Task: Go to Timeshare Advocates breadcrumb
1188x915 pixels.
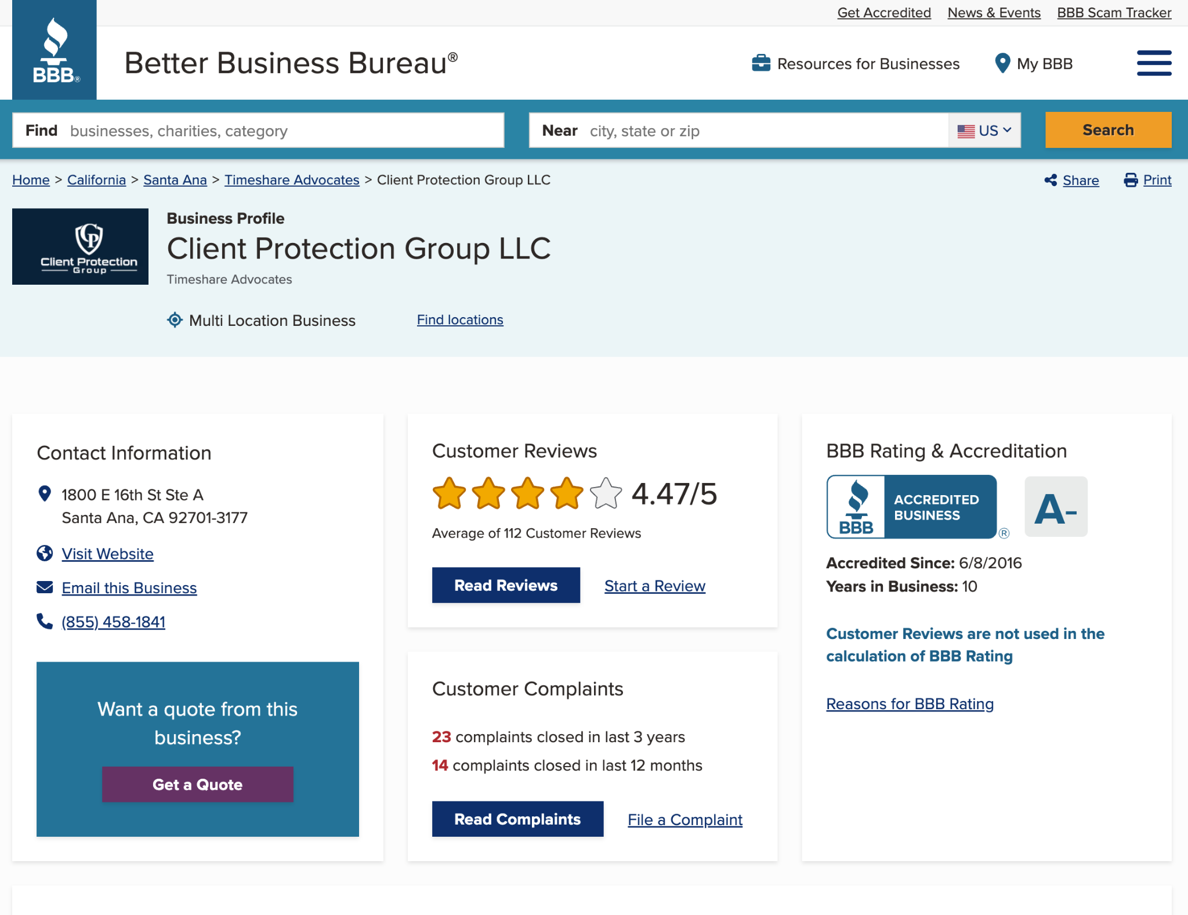Action: point(292,180)
